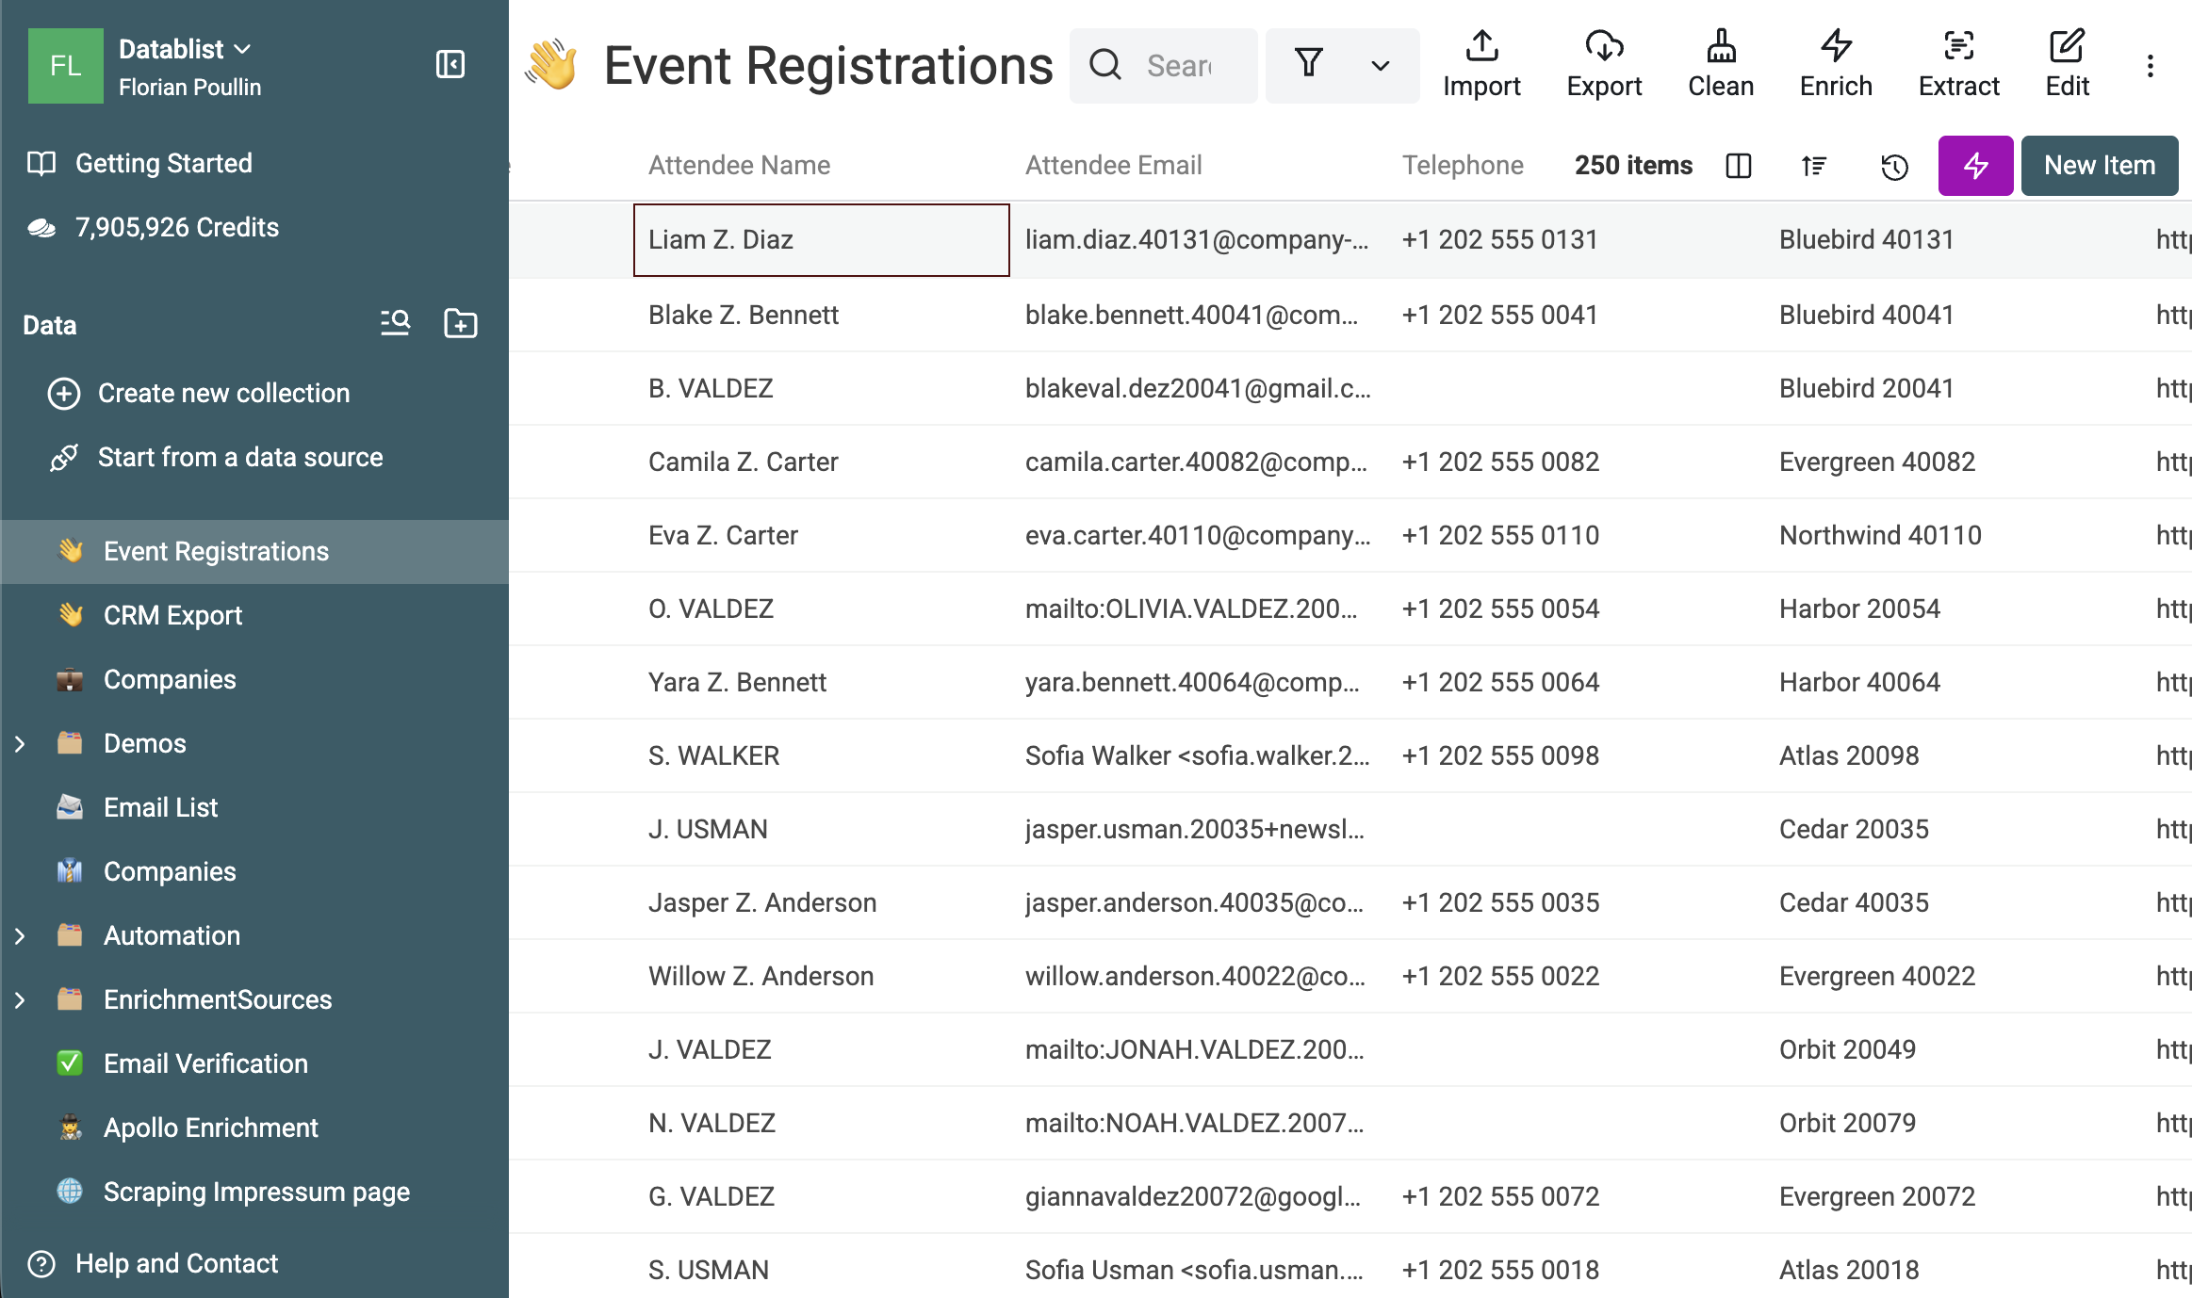Click the Telephone column header
Viewport: 2192px width, 1298px height.
point(1463,166)
